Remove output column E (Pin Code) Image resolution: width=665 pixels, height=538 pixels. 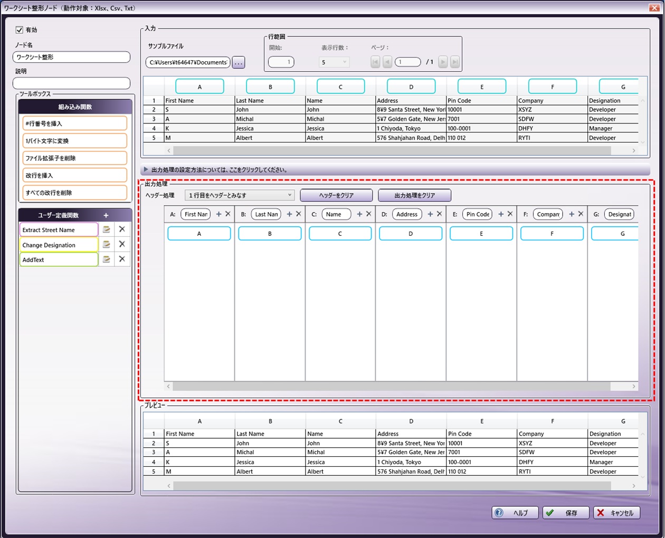coord(510,214)
